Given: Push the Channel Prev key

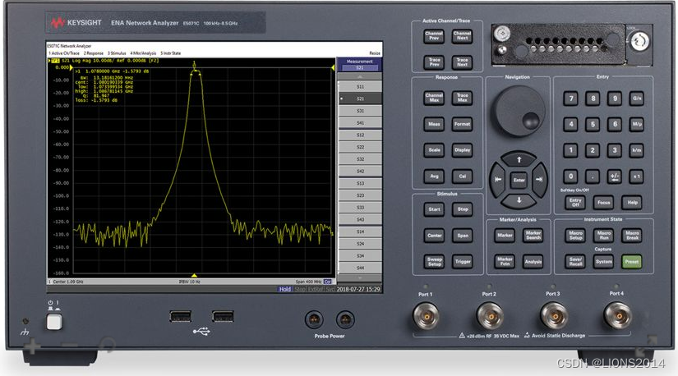Looking at the screenshot, I should (x=434, y=36).
